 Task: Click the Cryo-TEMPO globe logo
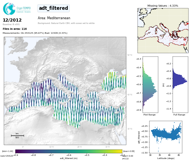[9, 9]
